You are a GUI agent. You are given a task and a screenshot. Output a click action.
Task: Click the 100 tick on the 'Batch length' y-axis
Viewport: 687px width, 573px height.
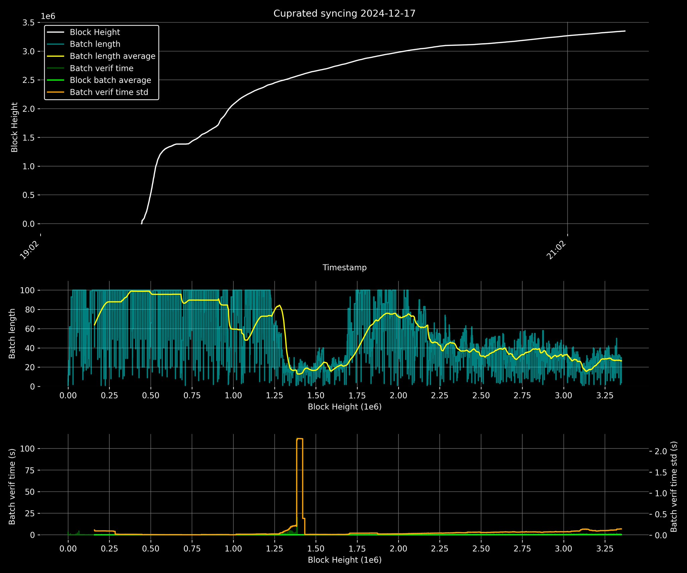pos(28,290)
